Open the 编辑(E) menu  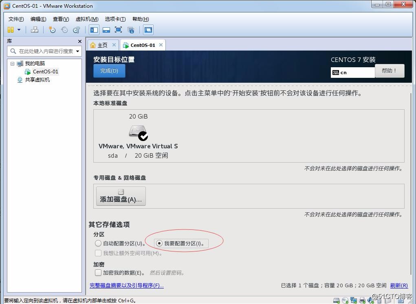click(x=38, y=19)
